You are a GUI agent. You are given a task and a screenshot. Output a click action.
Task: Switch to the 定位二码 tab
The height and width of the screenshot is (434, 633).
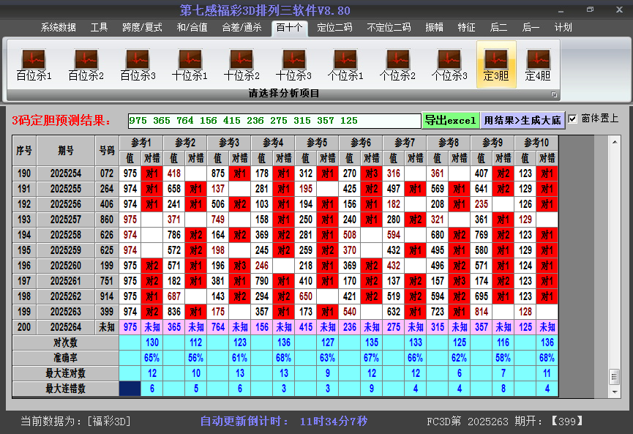pos(334,28)
